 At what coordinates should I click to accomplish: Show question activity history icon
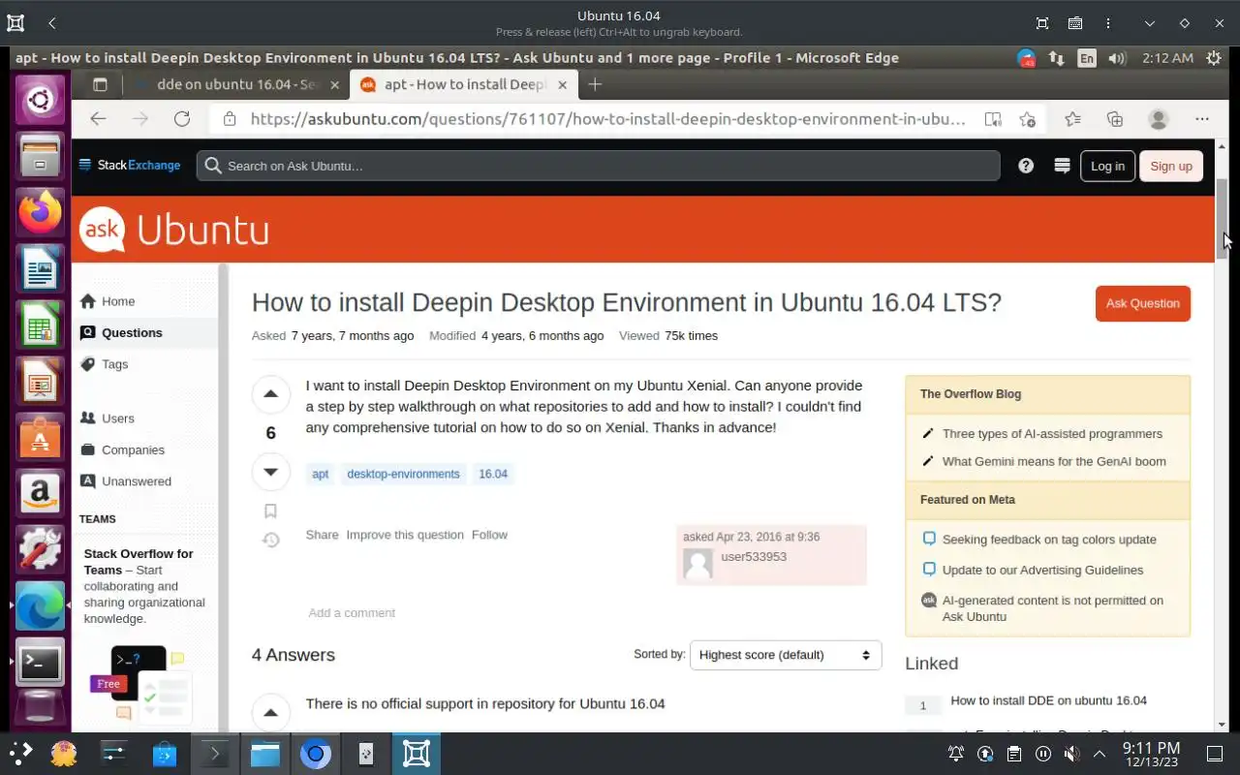point(270,540)
